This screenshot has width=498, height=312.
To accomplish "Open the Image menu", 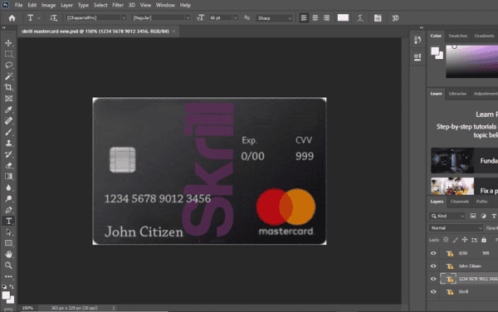I will [48, 5].
